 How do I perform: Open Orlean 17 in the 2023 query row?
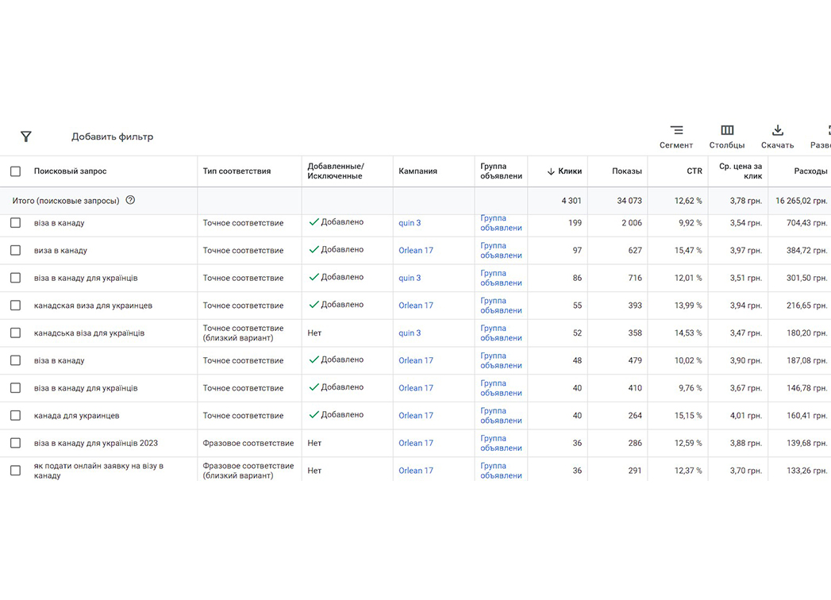click(x=416, y=443)
